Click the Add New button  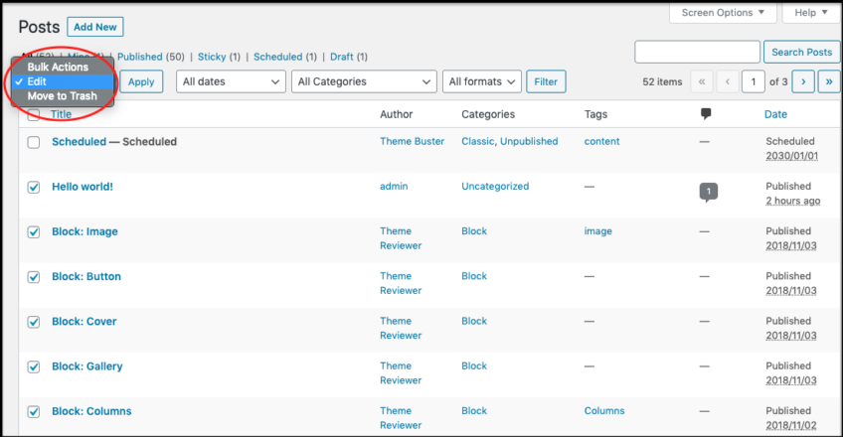(97, 27)
